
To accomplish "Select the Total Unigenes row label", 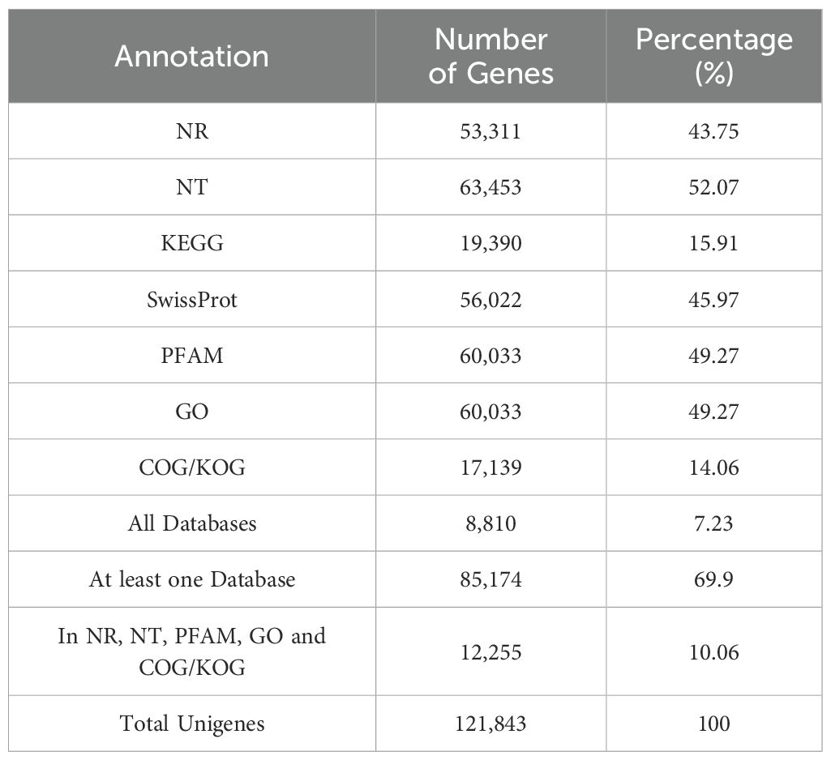I will (191, 723).
